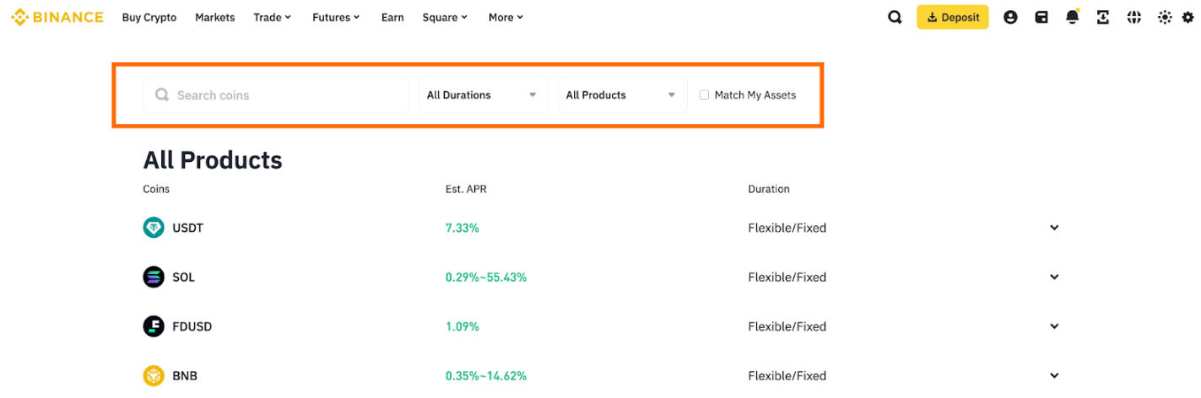
Task: Open the wallet icon in header
Action: (x=1041, y=17)
